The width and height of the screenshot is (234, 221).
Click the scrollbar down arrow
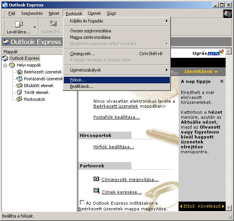[x=229, y=208]
